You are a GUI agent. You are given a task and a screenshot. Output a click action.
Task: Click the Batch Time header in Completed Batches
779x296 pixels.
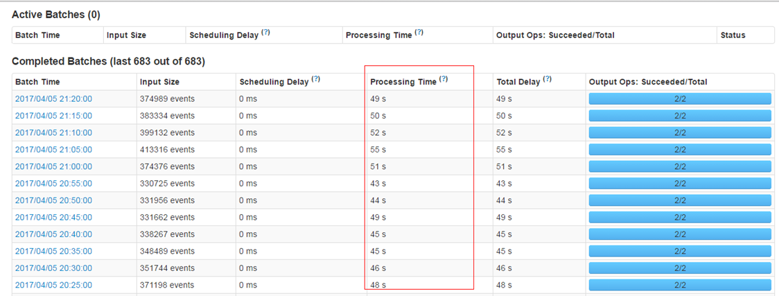(x=37, y=82)
